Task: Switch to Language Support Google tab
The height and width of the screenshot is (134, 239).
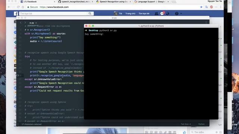Action: tap(151, 1)
